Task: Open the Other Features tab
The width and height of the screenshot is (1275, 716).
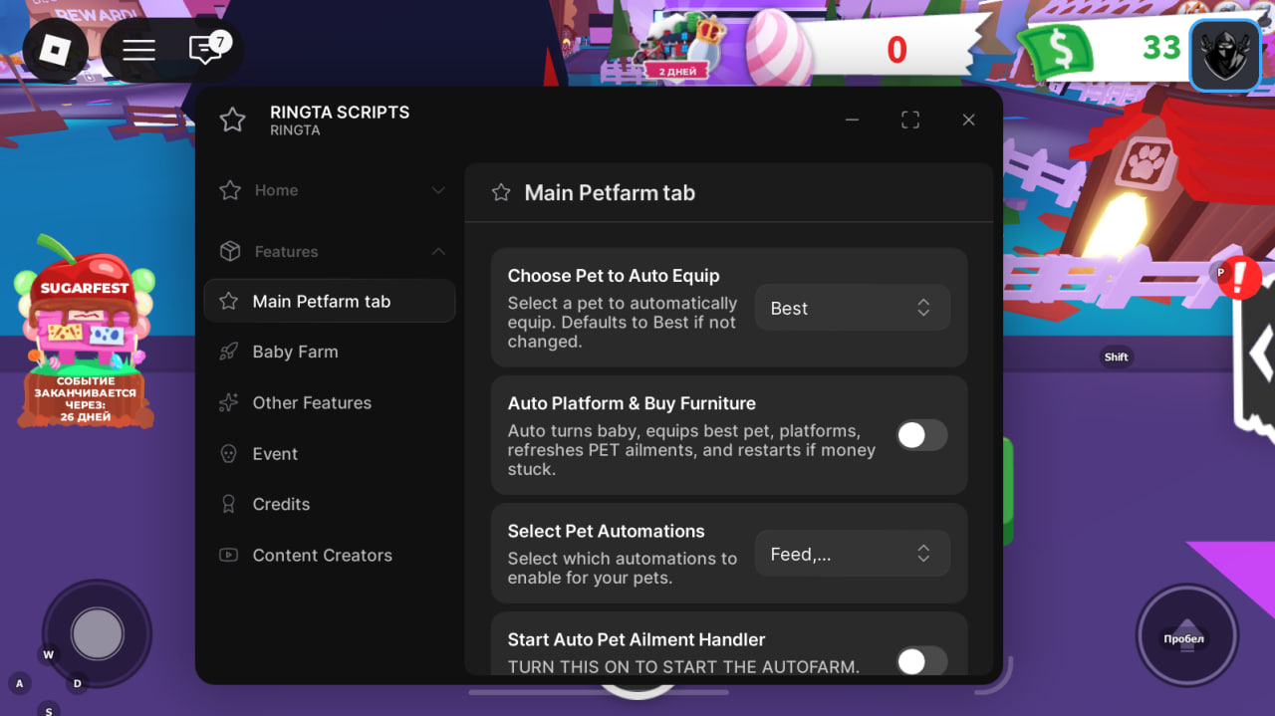Action: (x=330, y=402)
